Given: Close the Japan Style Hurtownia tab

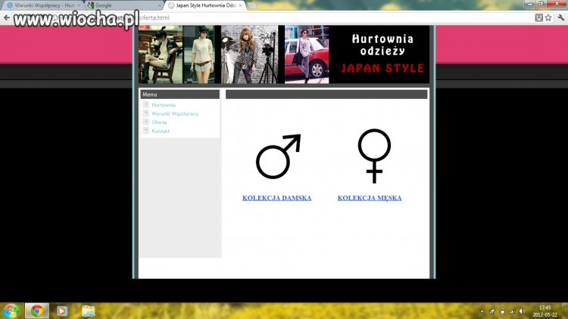Looking at the screenshot, I should 240,5.
